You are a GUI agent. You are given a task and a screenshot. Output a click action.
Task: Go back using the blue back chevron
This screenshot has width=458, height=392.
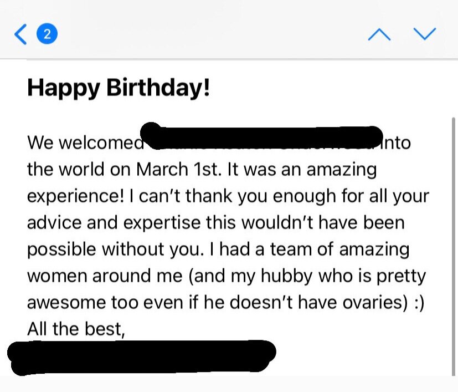(x=20, y=34)
